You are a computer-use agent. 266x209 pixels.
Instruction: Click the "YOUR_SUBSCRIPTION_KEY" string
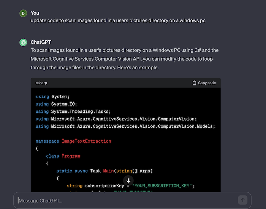point(162,186)
